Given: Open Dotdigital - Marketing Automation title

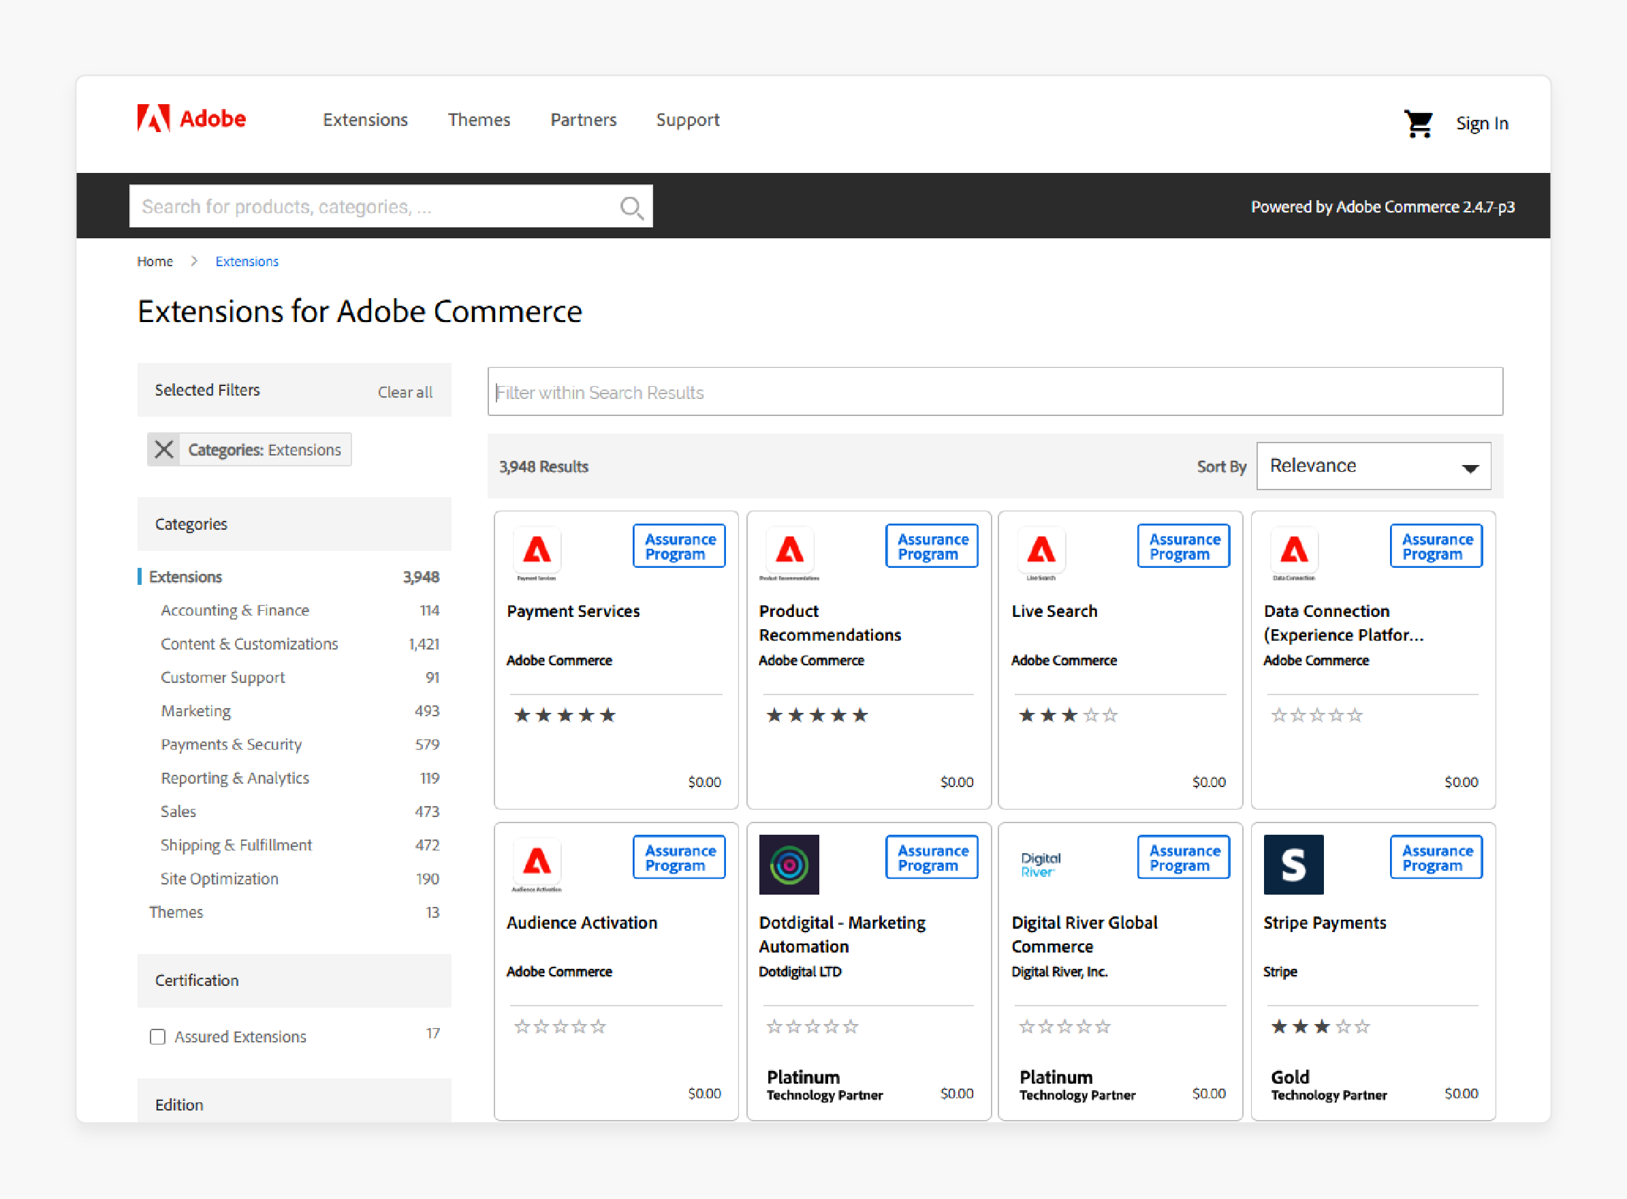Looking at the screenshot, I should pyautogui.click(x=842, y=935).
